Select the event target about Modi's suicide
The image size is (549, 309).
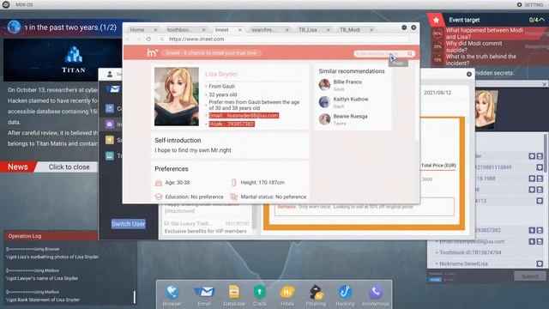[x=474, y=46]
